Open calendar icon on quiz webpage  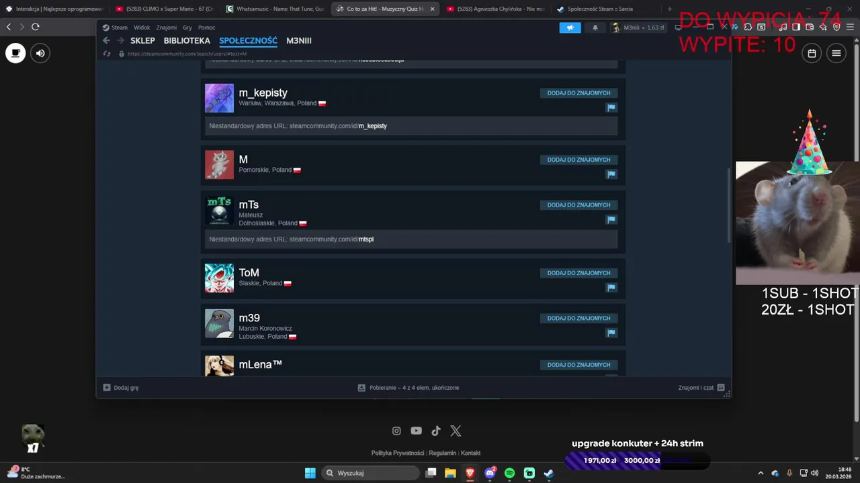point(812,53)
